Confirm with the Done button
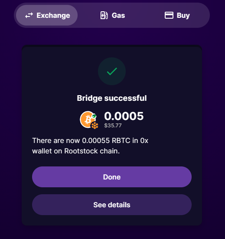 112,177
